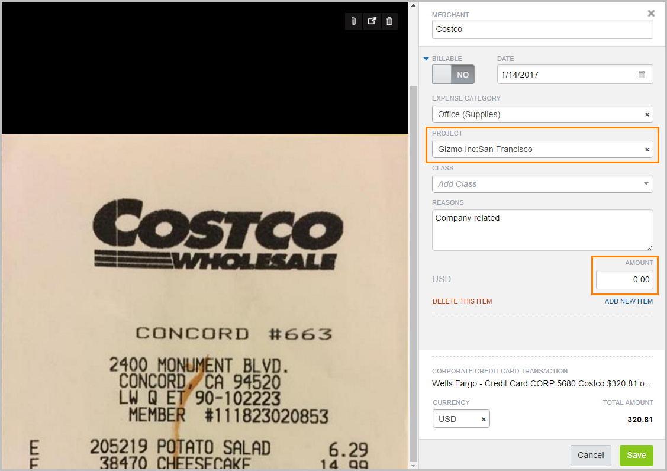Image resolution: width=667 pixels, height=471 pixels.
Task: Click the Wells Fargo credit card transaction text
Action: tap(542, 383)
